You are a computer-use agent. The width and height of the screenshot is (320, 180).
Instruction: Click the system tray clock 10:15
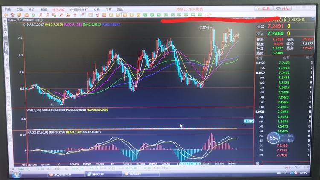click(303, 173)
